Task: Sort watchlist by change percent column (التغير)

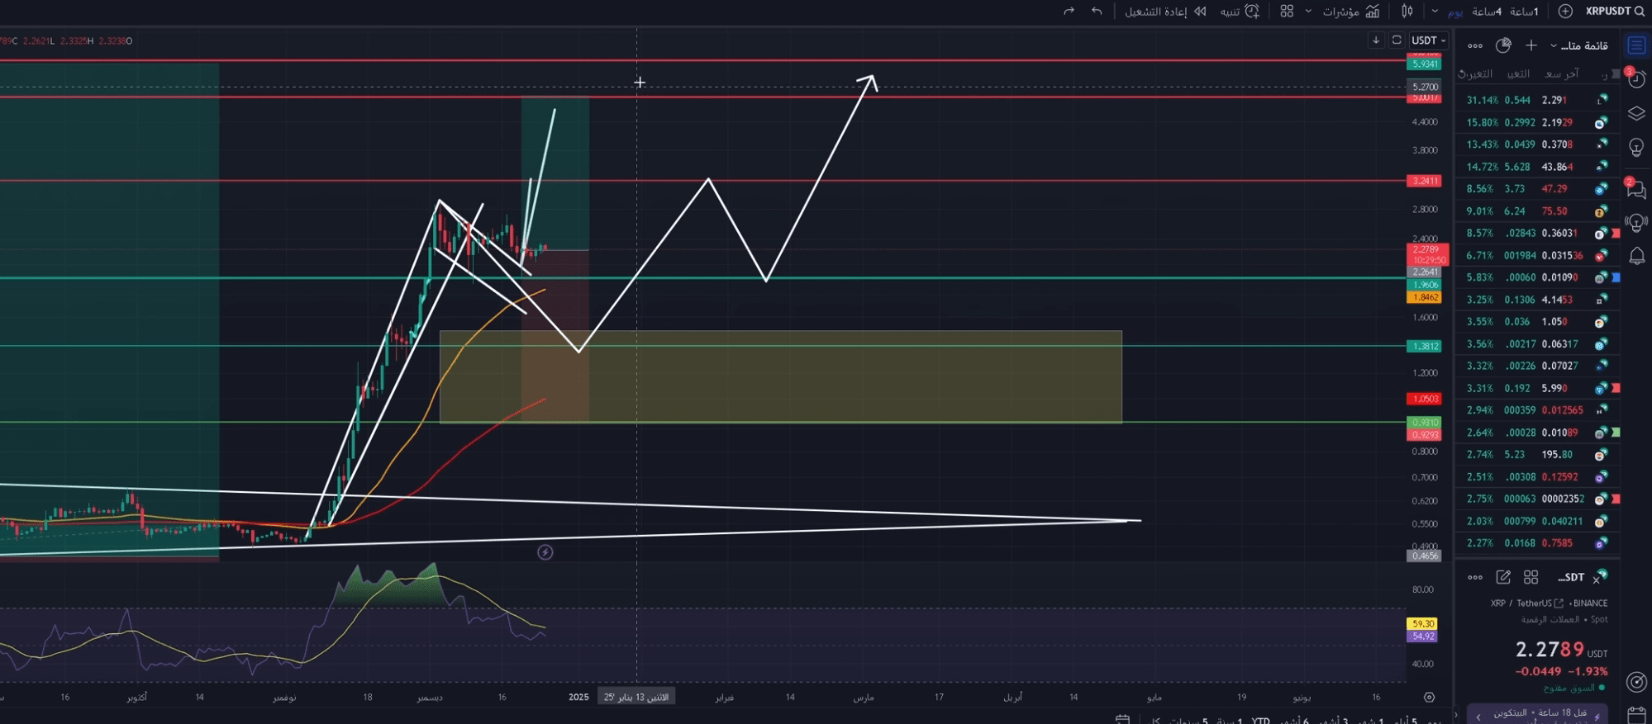Action: (1475, 73)
